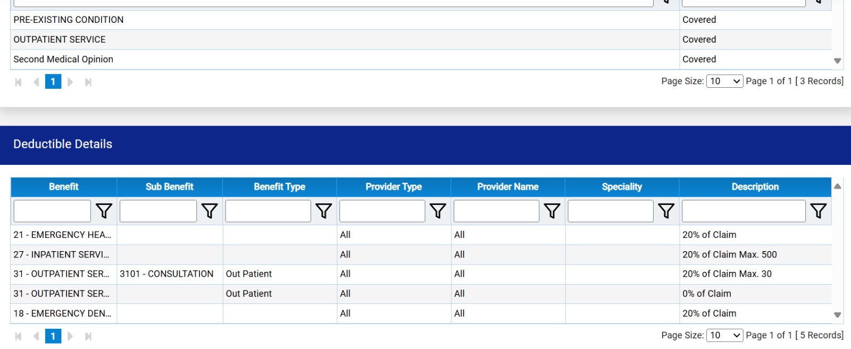Open the Speciality column filter icon
This screenshot has width=851, height=349.
click(666, 211)
